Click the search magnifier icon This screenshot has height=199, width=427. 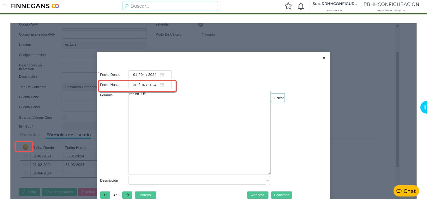click(127, 6)
